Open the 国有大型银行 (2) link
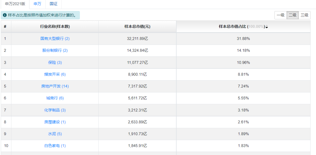 [55, 39]
